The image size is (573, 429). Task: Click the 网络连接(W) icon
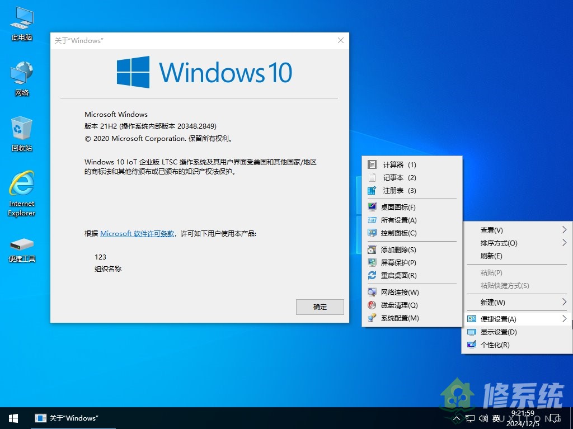pos(372,292)
